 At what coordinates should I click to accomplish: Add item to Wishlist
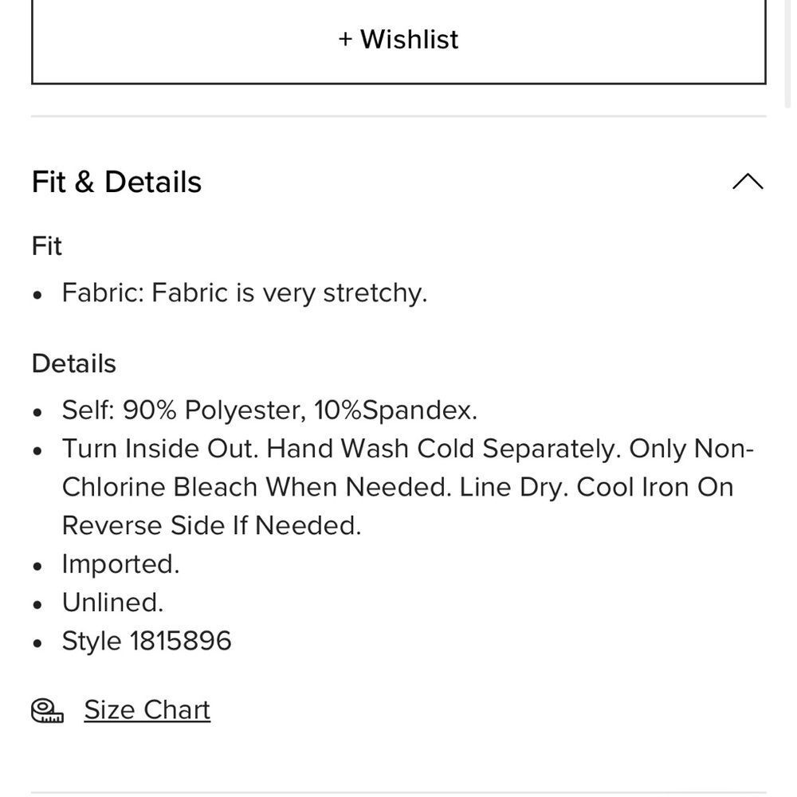(398, 41)
